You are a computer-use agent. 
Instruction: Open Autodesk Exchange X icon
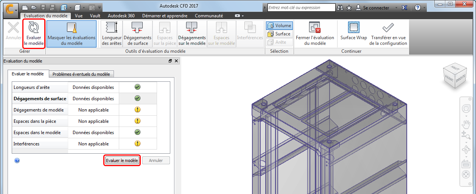click(x=404, y=8)
